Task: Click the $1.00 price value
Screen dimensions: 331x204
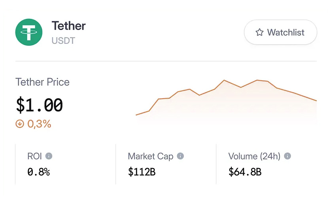Action: pos(39,105)
